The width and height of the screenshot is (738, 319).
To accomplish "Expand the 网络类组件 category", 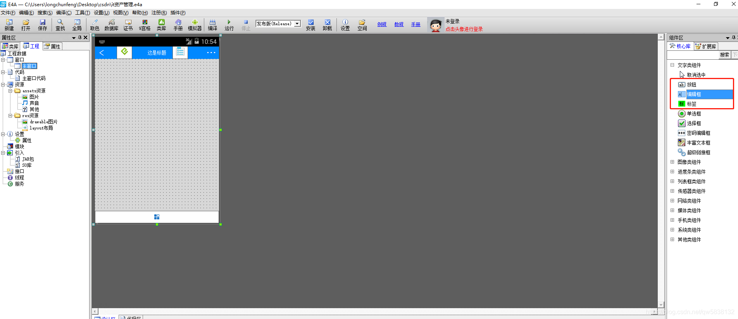I will (x=672, y=201).
